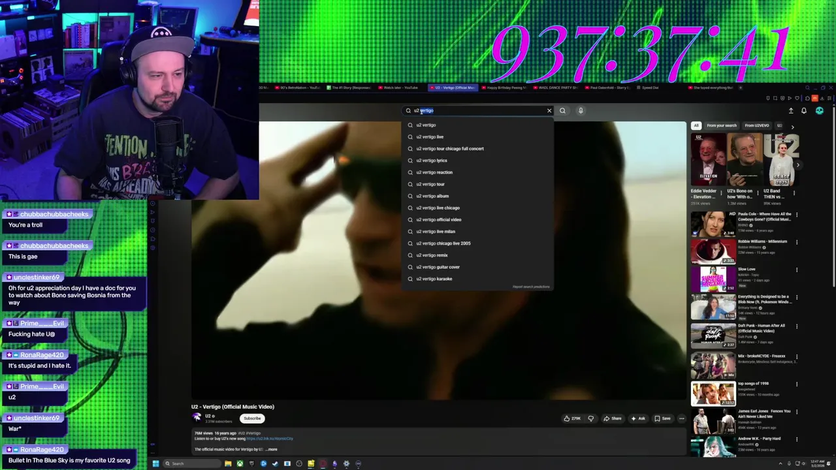Image resolution: width=836 pixels, height=470 pixels.
Task: Select the 'All' filter chip
Action: [x=696, y=125]
